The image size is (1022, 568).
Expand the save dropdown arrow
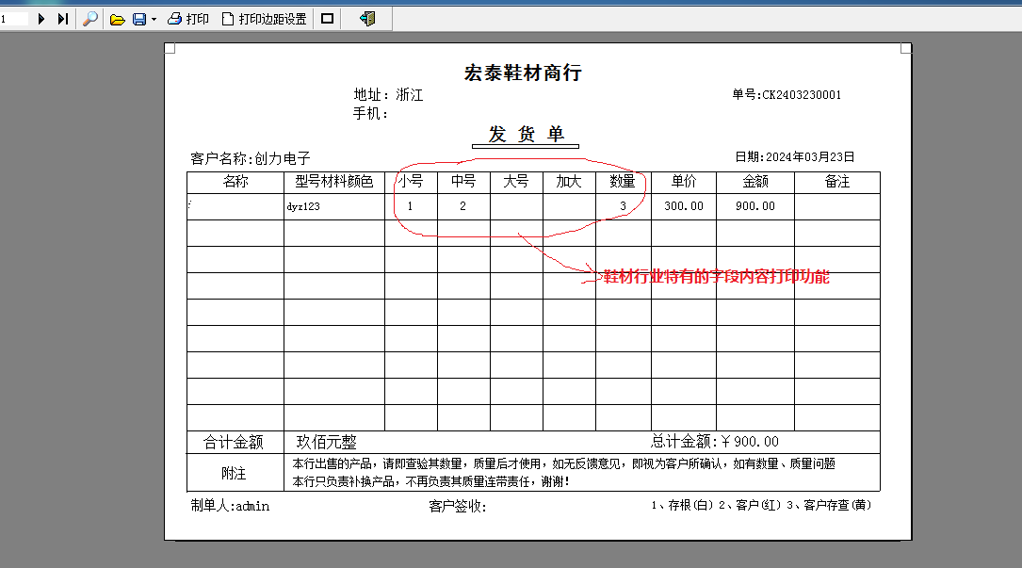(x=154, y=19)
